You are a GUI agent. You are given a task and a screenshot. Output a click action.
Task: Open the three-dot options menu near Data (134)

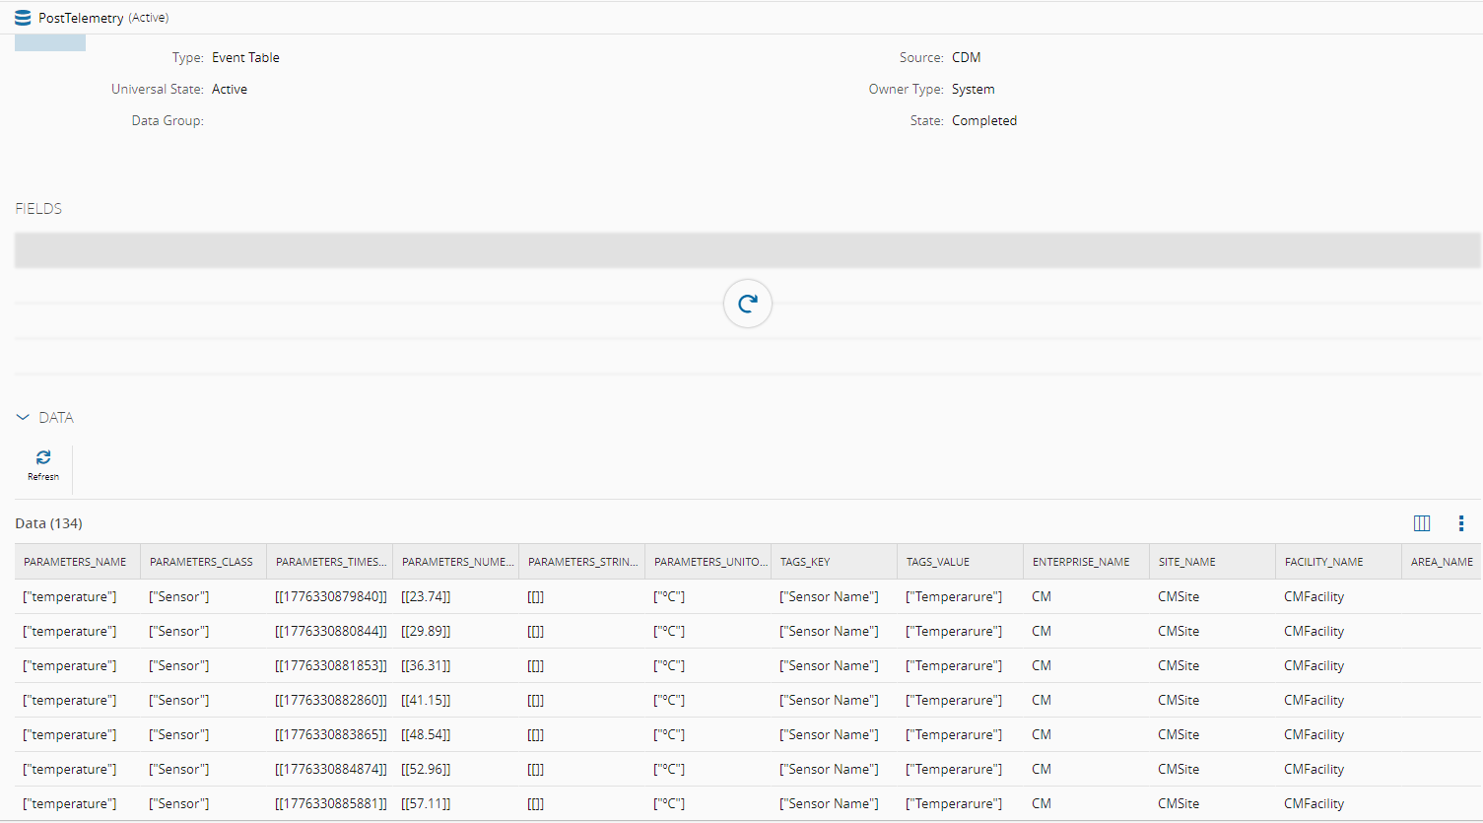pos(1461,523)
